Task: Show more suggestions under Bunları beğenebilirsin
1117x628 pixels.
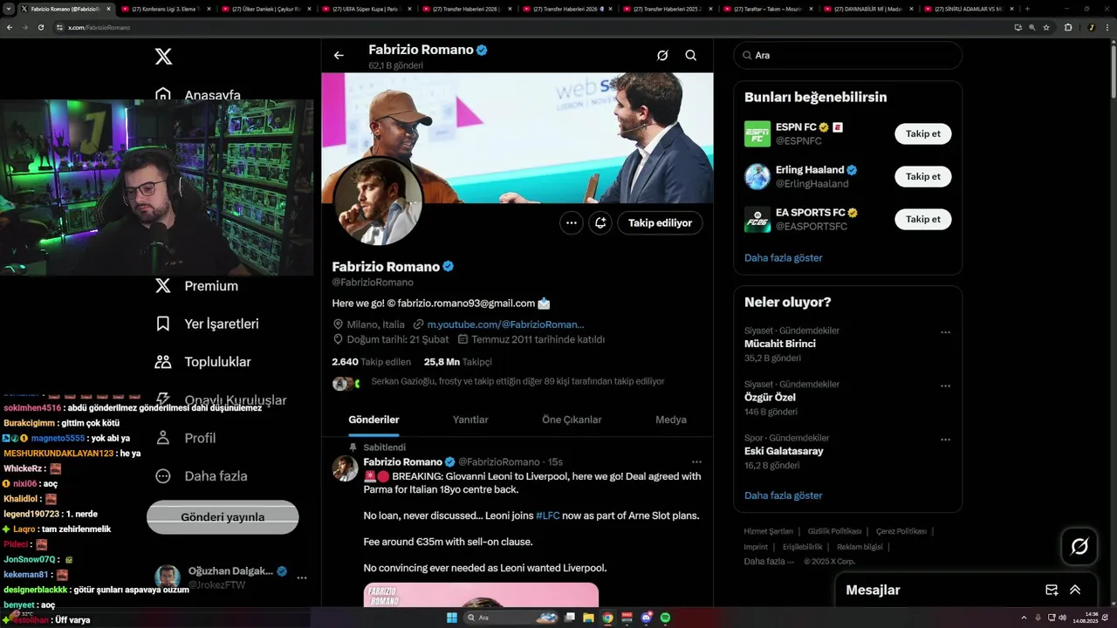Action: pos(783,258)
